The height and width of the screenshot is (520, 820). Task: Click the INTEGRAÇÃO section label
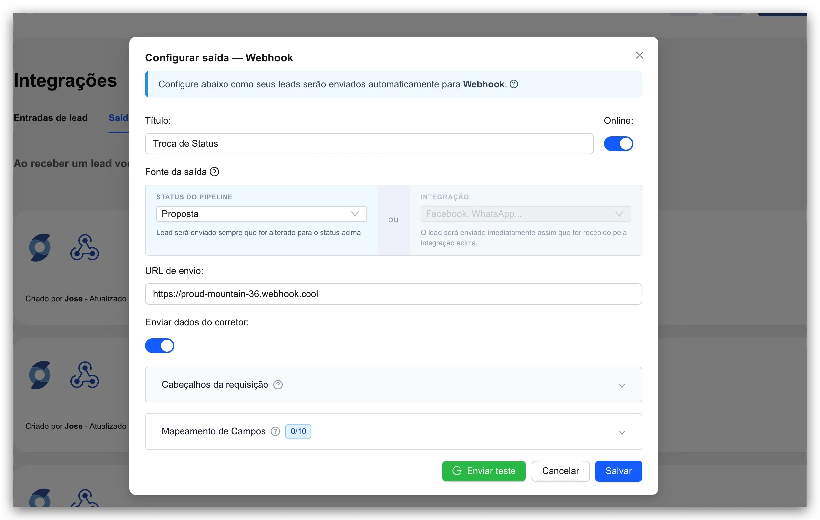click(x=444, y=197)
